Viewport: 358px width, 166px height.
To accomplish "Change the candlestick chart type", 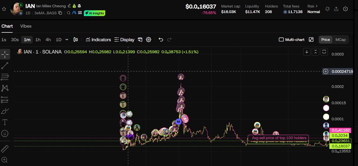I will pyautogui.click(x=75, y=40).
